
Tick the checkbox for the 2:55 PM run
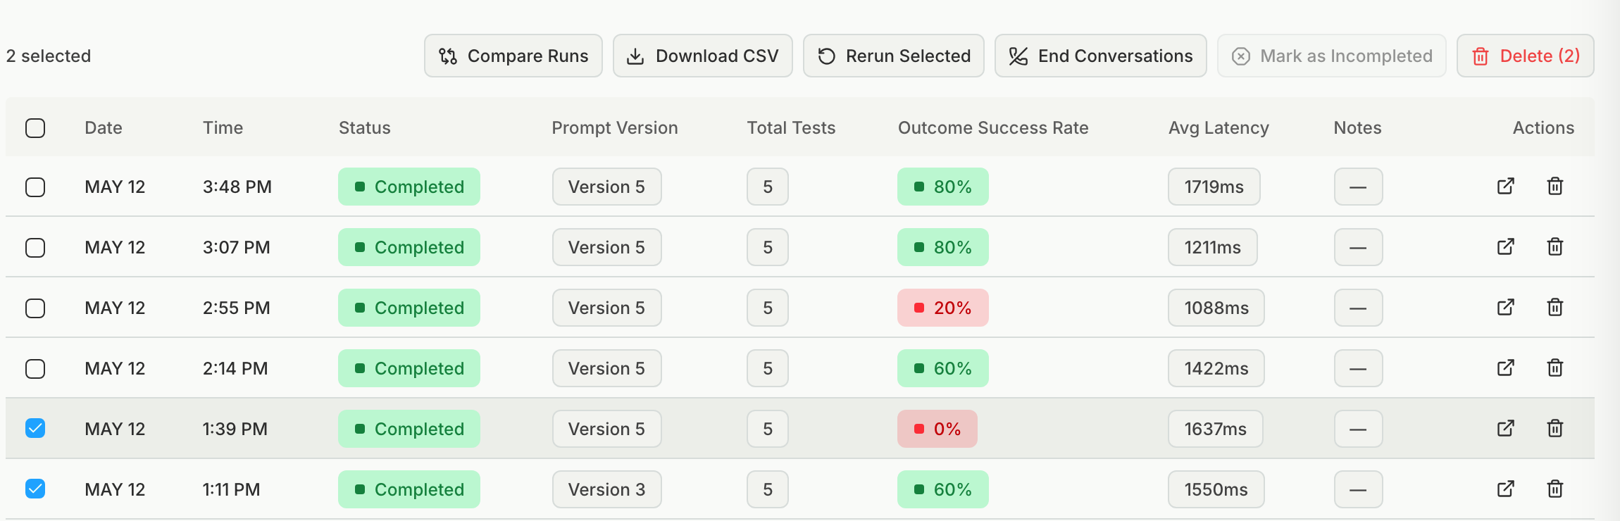35,308
